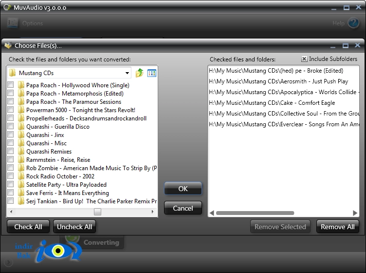Image resolution: width=366 pixels, height=273 pixels.
Task: Click the folder icon beside Powerman 5000
Action: click(x=21, y=110)
